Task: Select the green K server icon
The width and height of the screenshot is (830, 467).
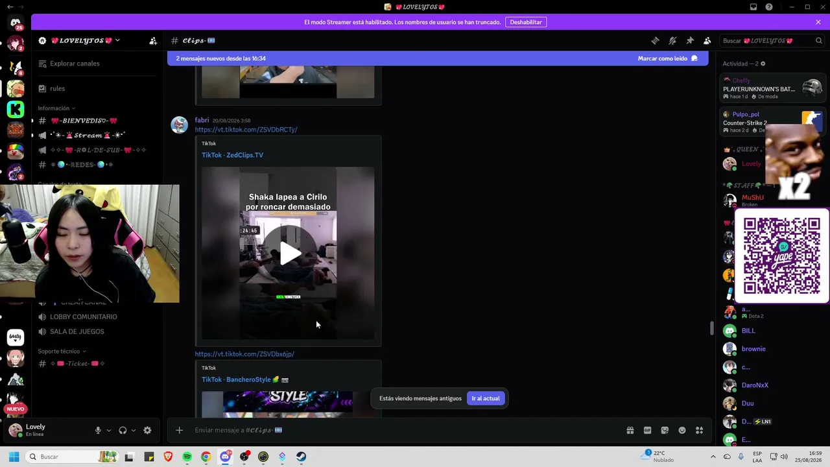Action: point(16,109)
